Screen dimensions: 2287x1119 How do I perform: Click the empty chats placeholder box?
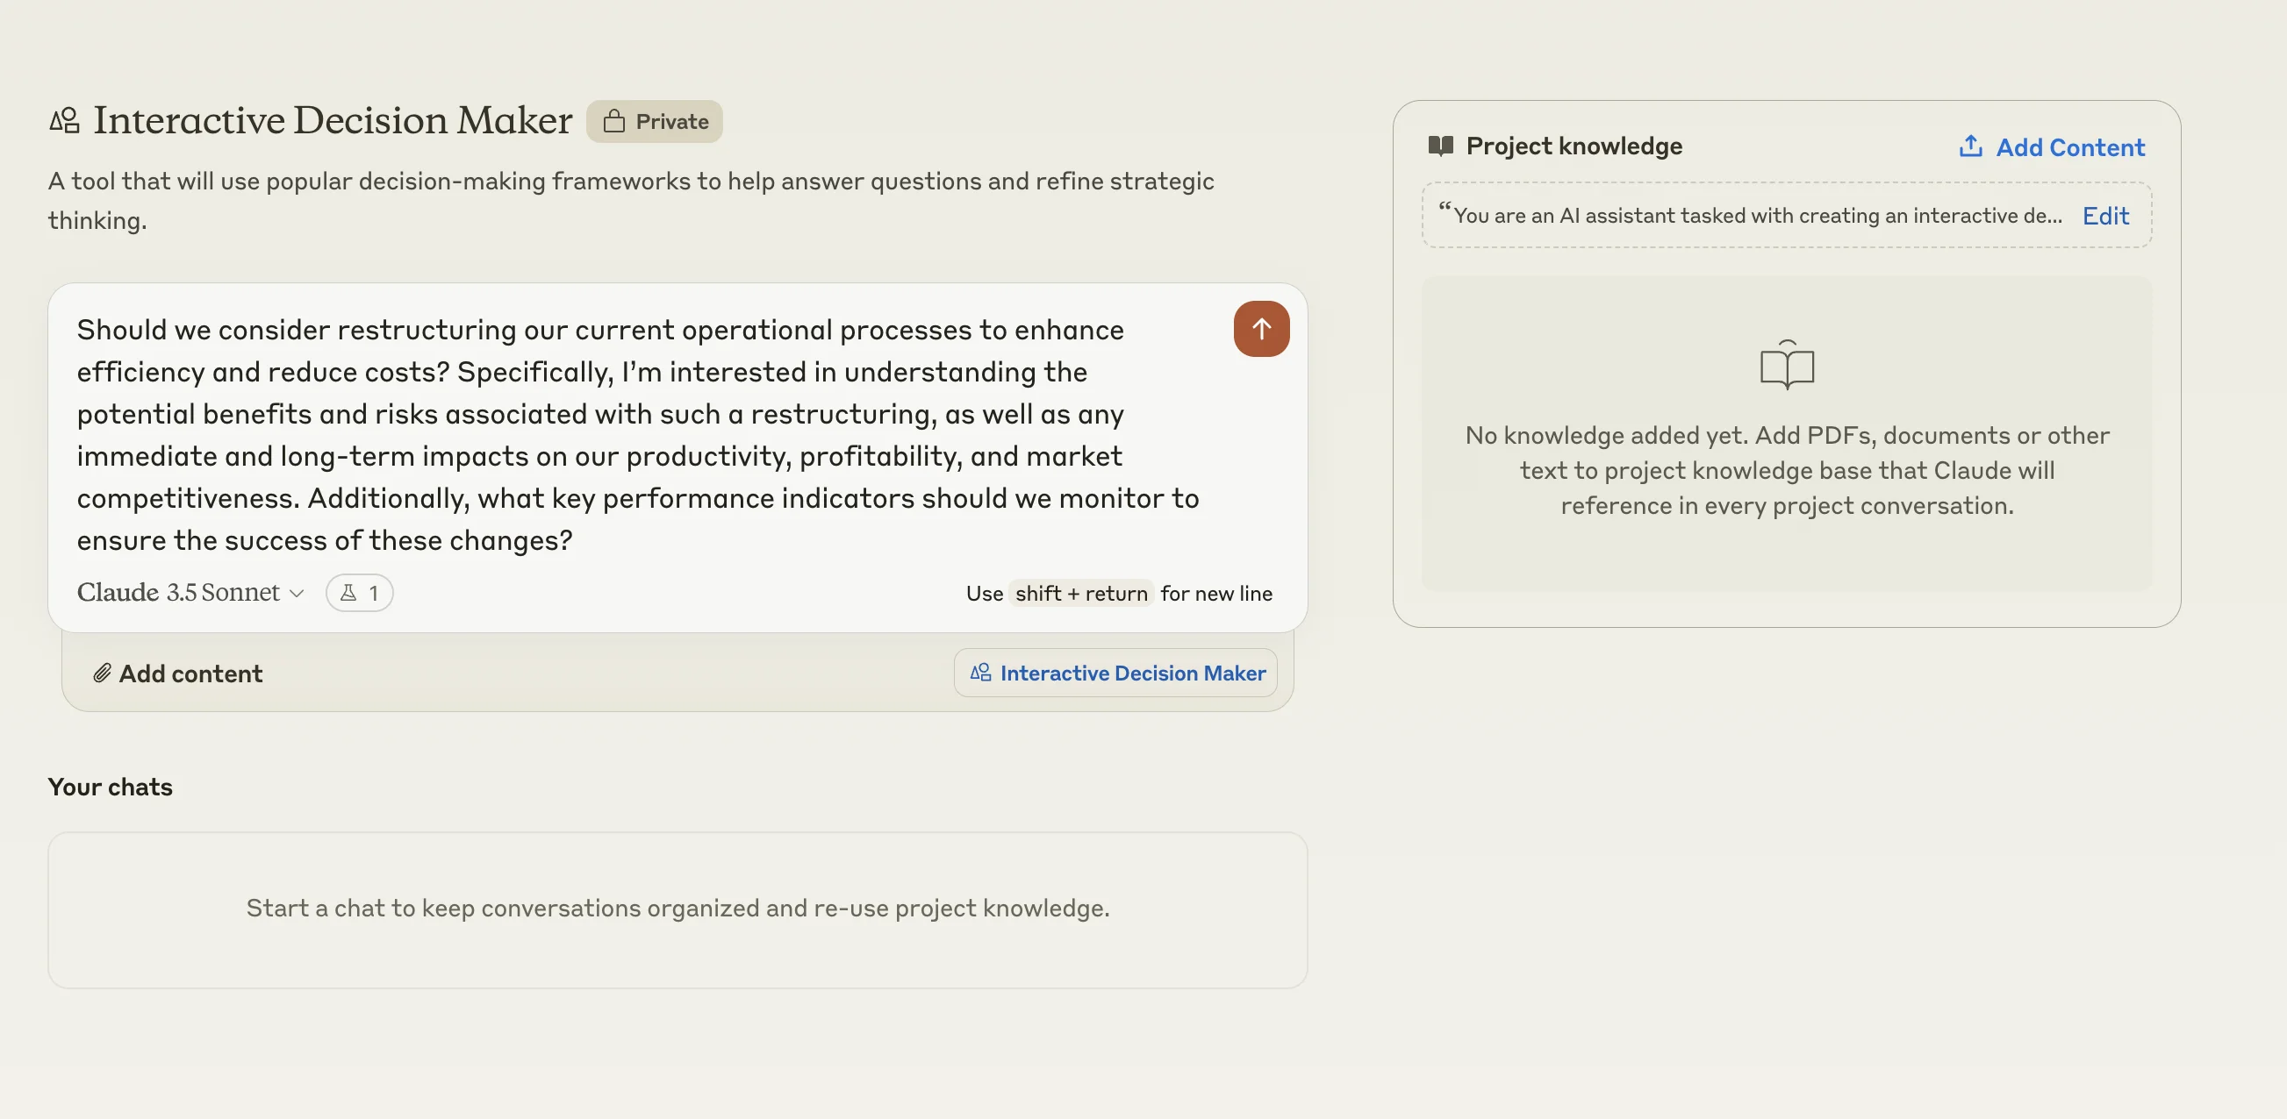pyautogui.click(x=677, y=909)
